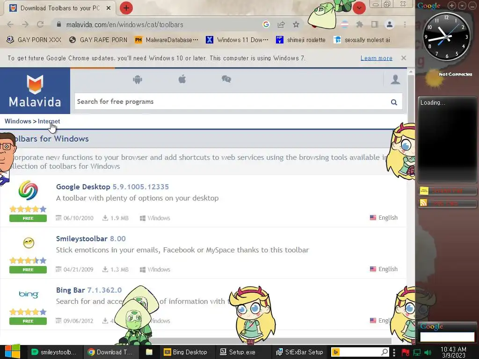Click the analog clock gadget

(x=447, y=36)
